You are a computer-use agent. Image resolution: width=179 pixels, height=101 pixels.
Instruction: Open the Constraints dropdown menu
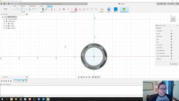click(74, 12)
